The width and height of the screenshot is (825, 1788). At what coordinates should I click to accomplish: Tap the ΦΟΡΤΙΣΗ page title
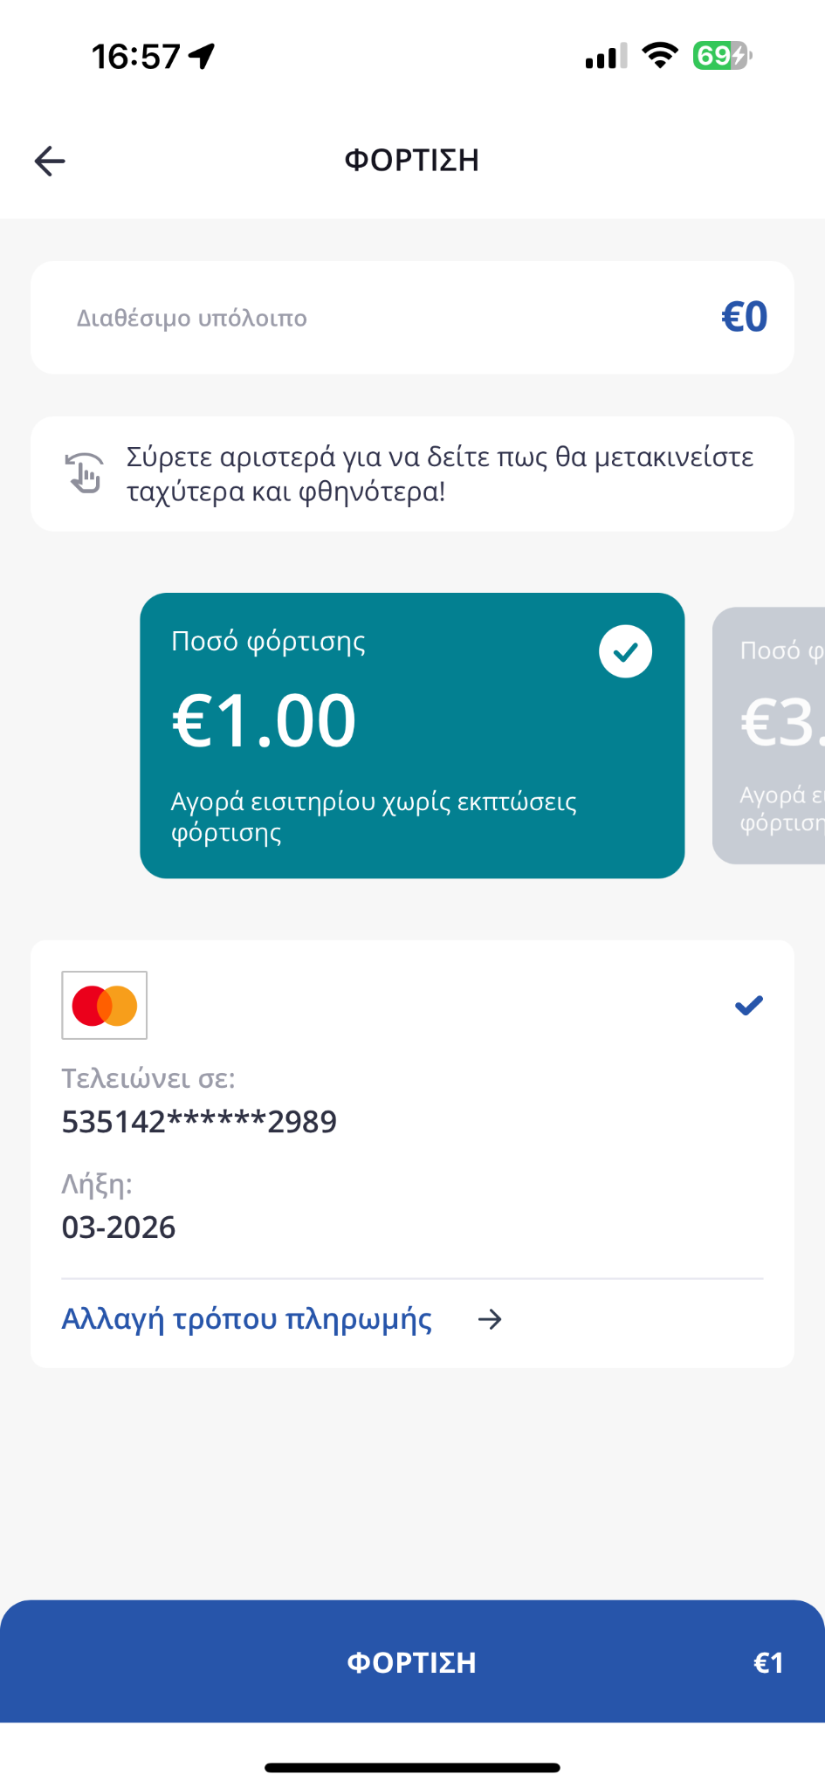pyautogui.click(x=412, y=161)
